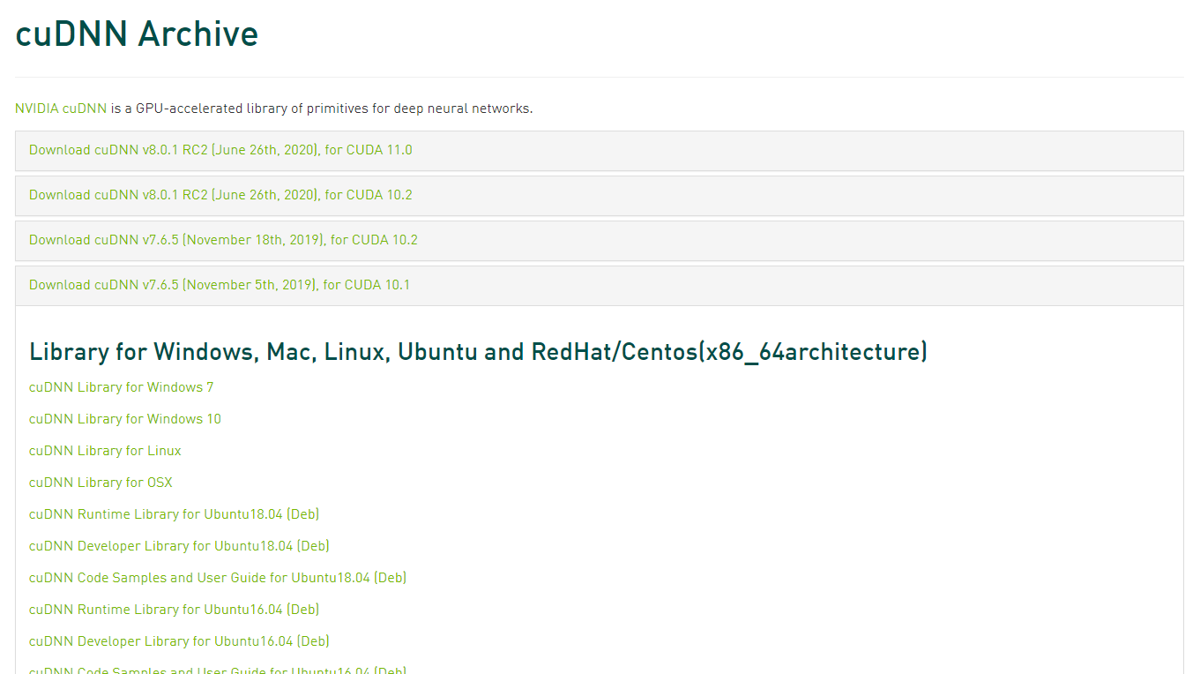Download cuDNN Runtime Library for Ubuntu18.04 (Deb)
The image size is (1200, 674).
coord(174,514)
